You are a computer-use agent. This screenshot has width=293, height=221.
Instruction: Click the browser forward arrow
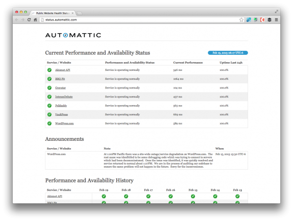coord(22,20)
